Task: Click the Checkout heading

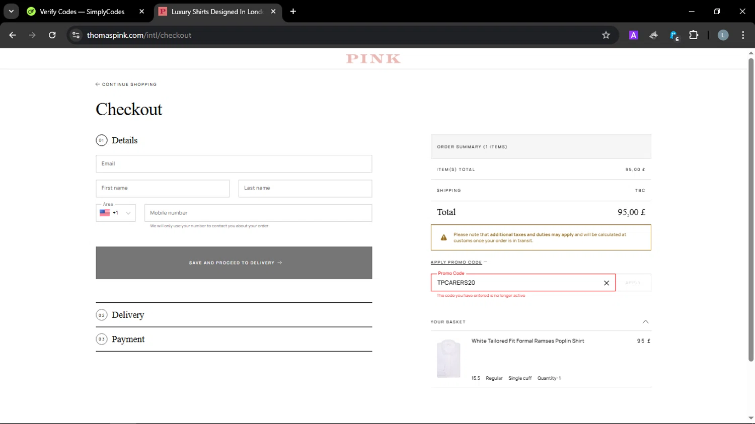Action: click(129, 109)
